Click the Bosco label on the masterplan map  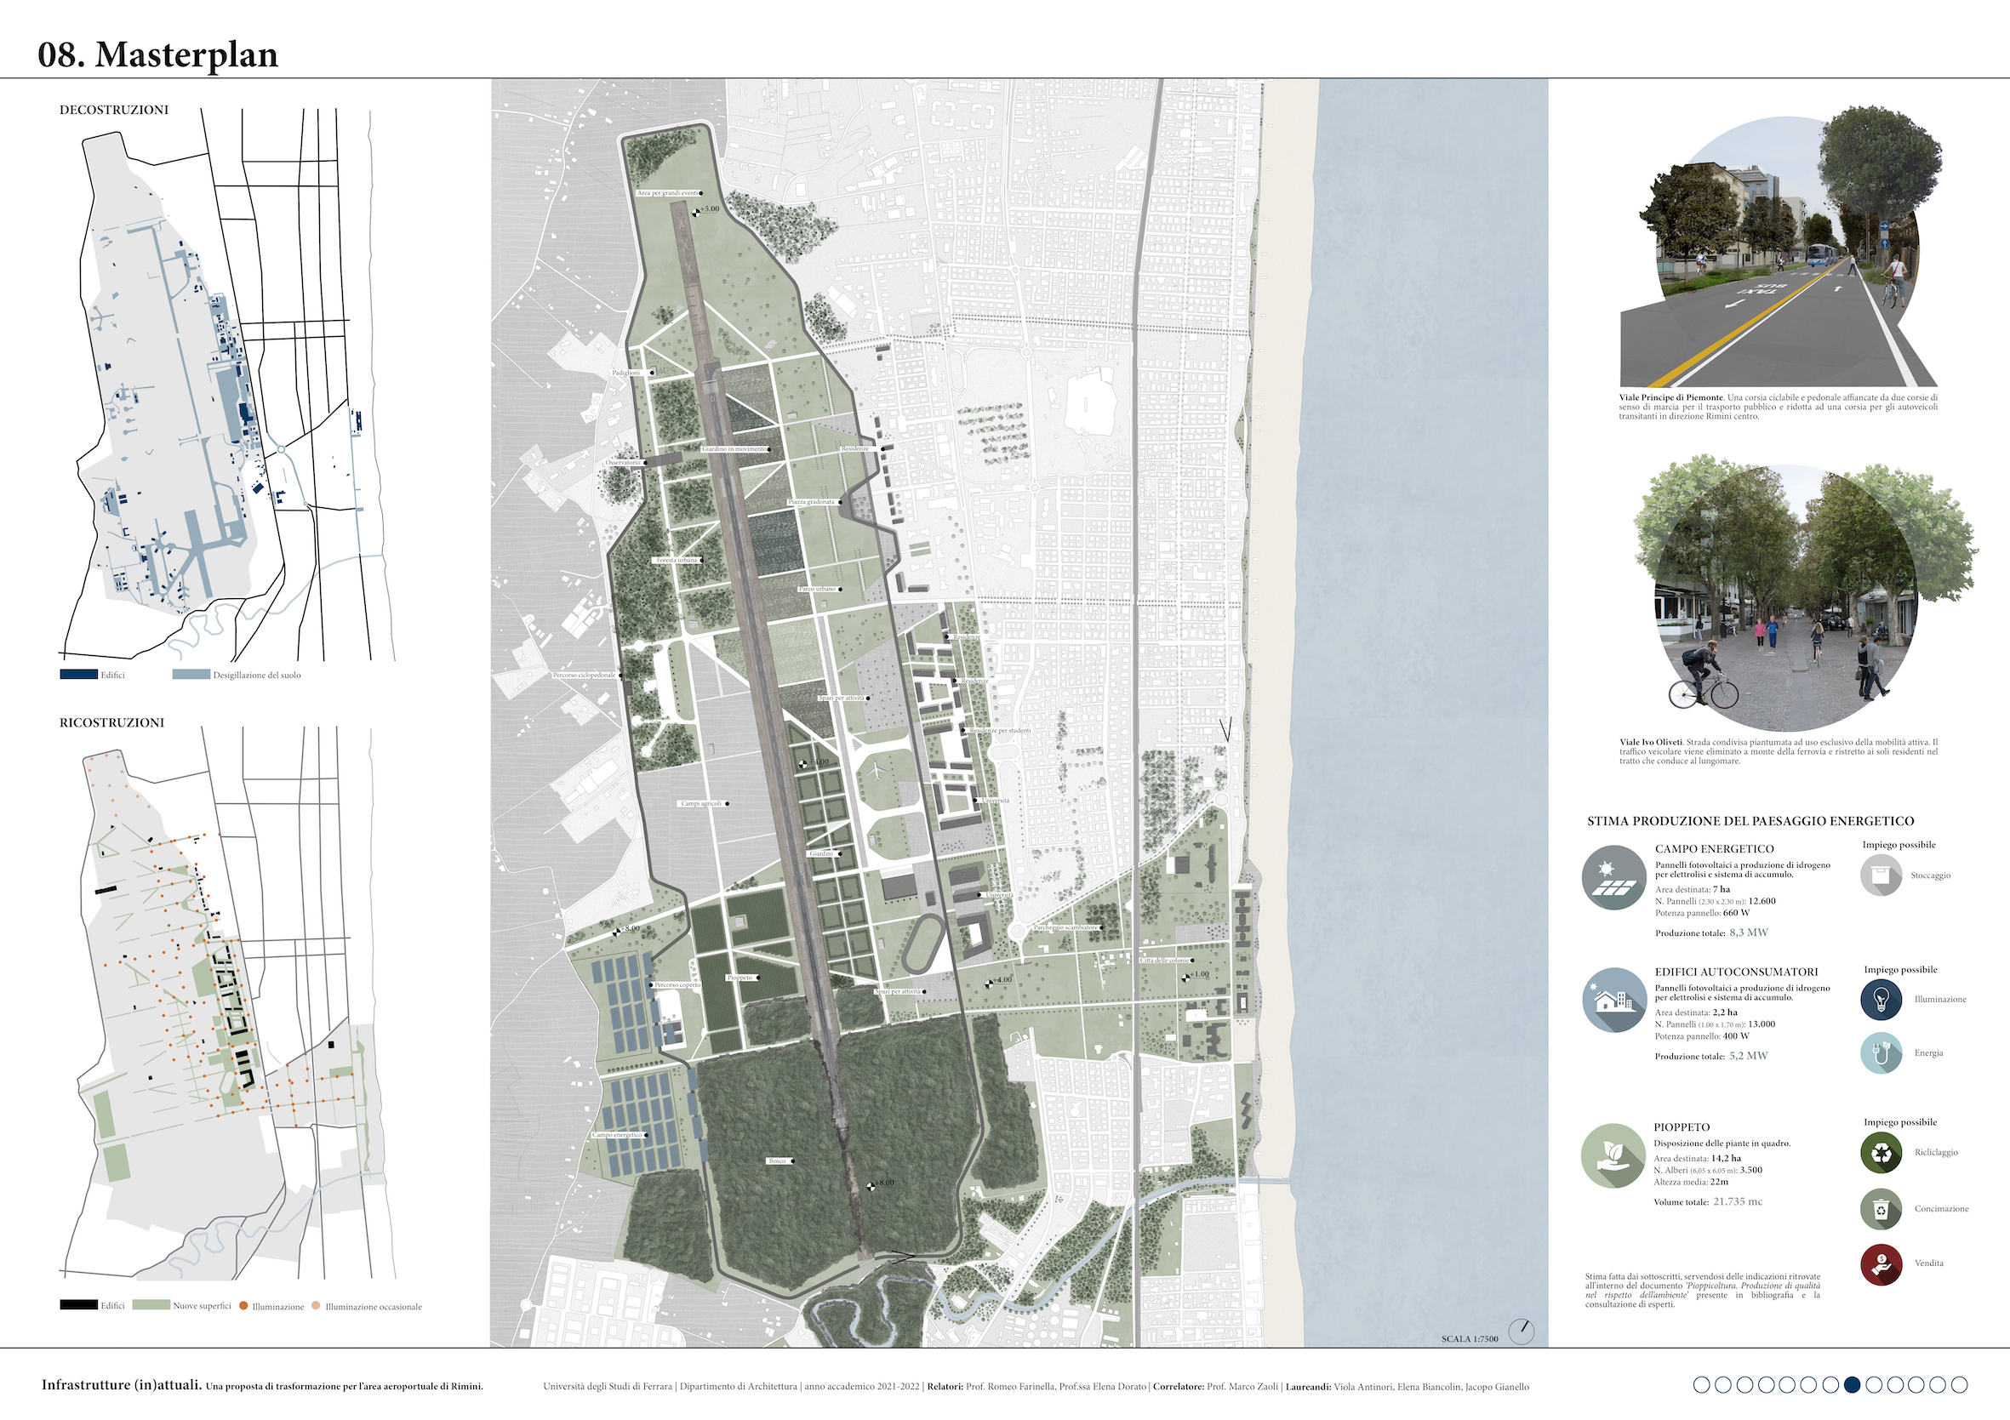[x=778, y=1161]
